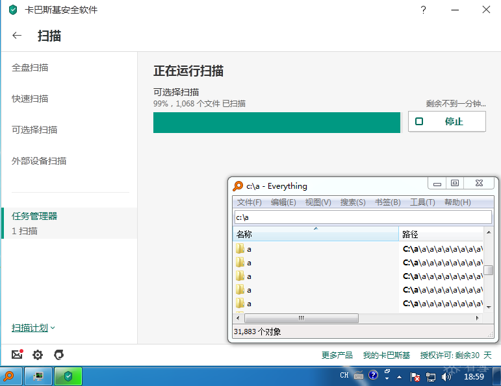Click the Everything vertical scrollbar thumb
501x386 pixels.
[x=489, y=270]
